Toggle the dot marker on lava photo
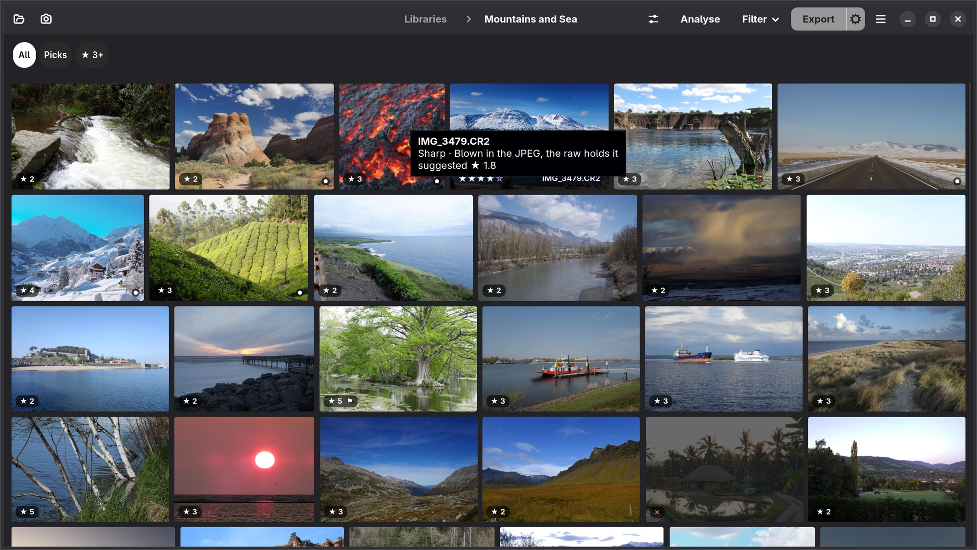 437,181
